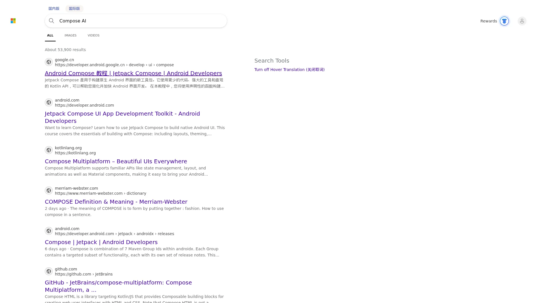538x303 pixels.
Task: Open Android Compose 教程 Jetpack Compose result
Action: (133, 73)
